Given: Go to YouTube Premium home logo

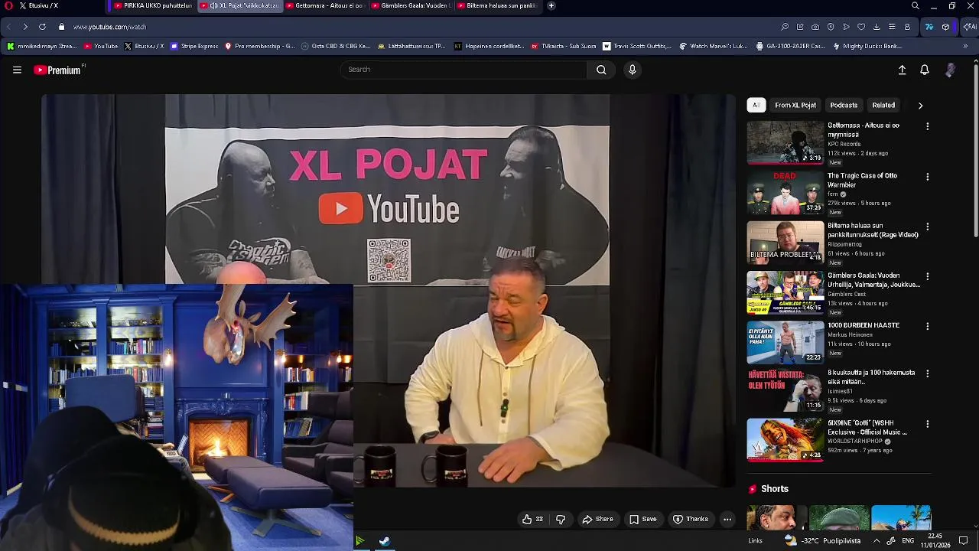Looking at the screenshot, I should 58,70.
